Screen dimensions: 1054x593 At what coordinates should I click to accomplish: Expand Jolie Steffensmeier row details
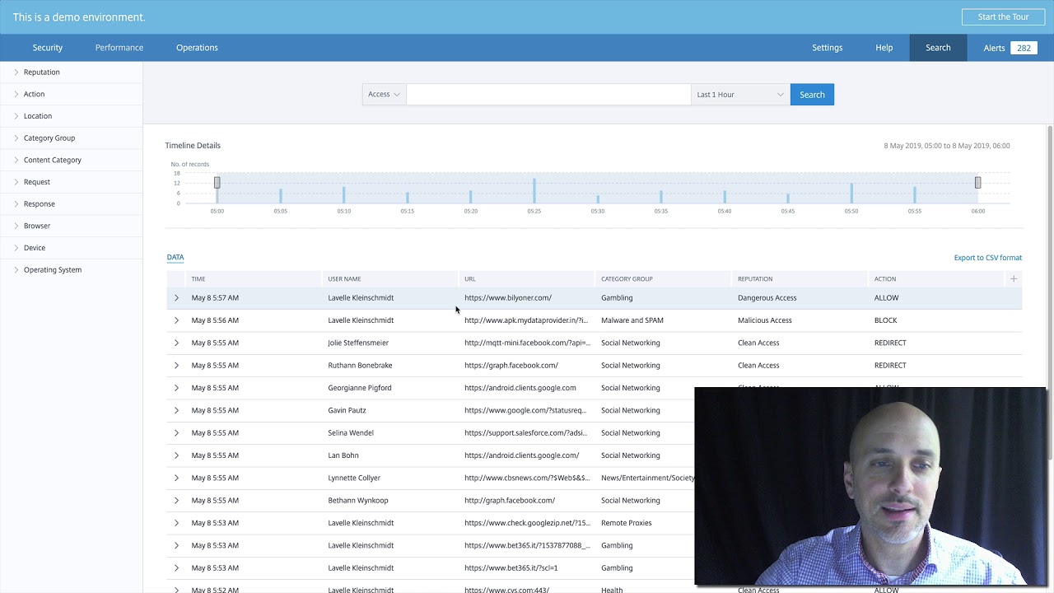point(176,343)
